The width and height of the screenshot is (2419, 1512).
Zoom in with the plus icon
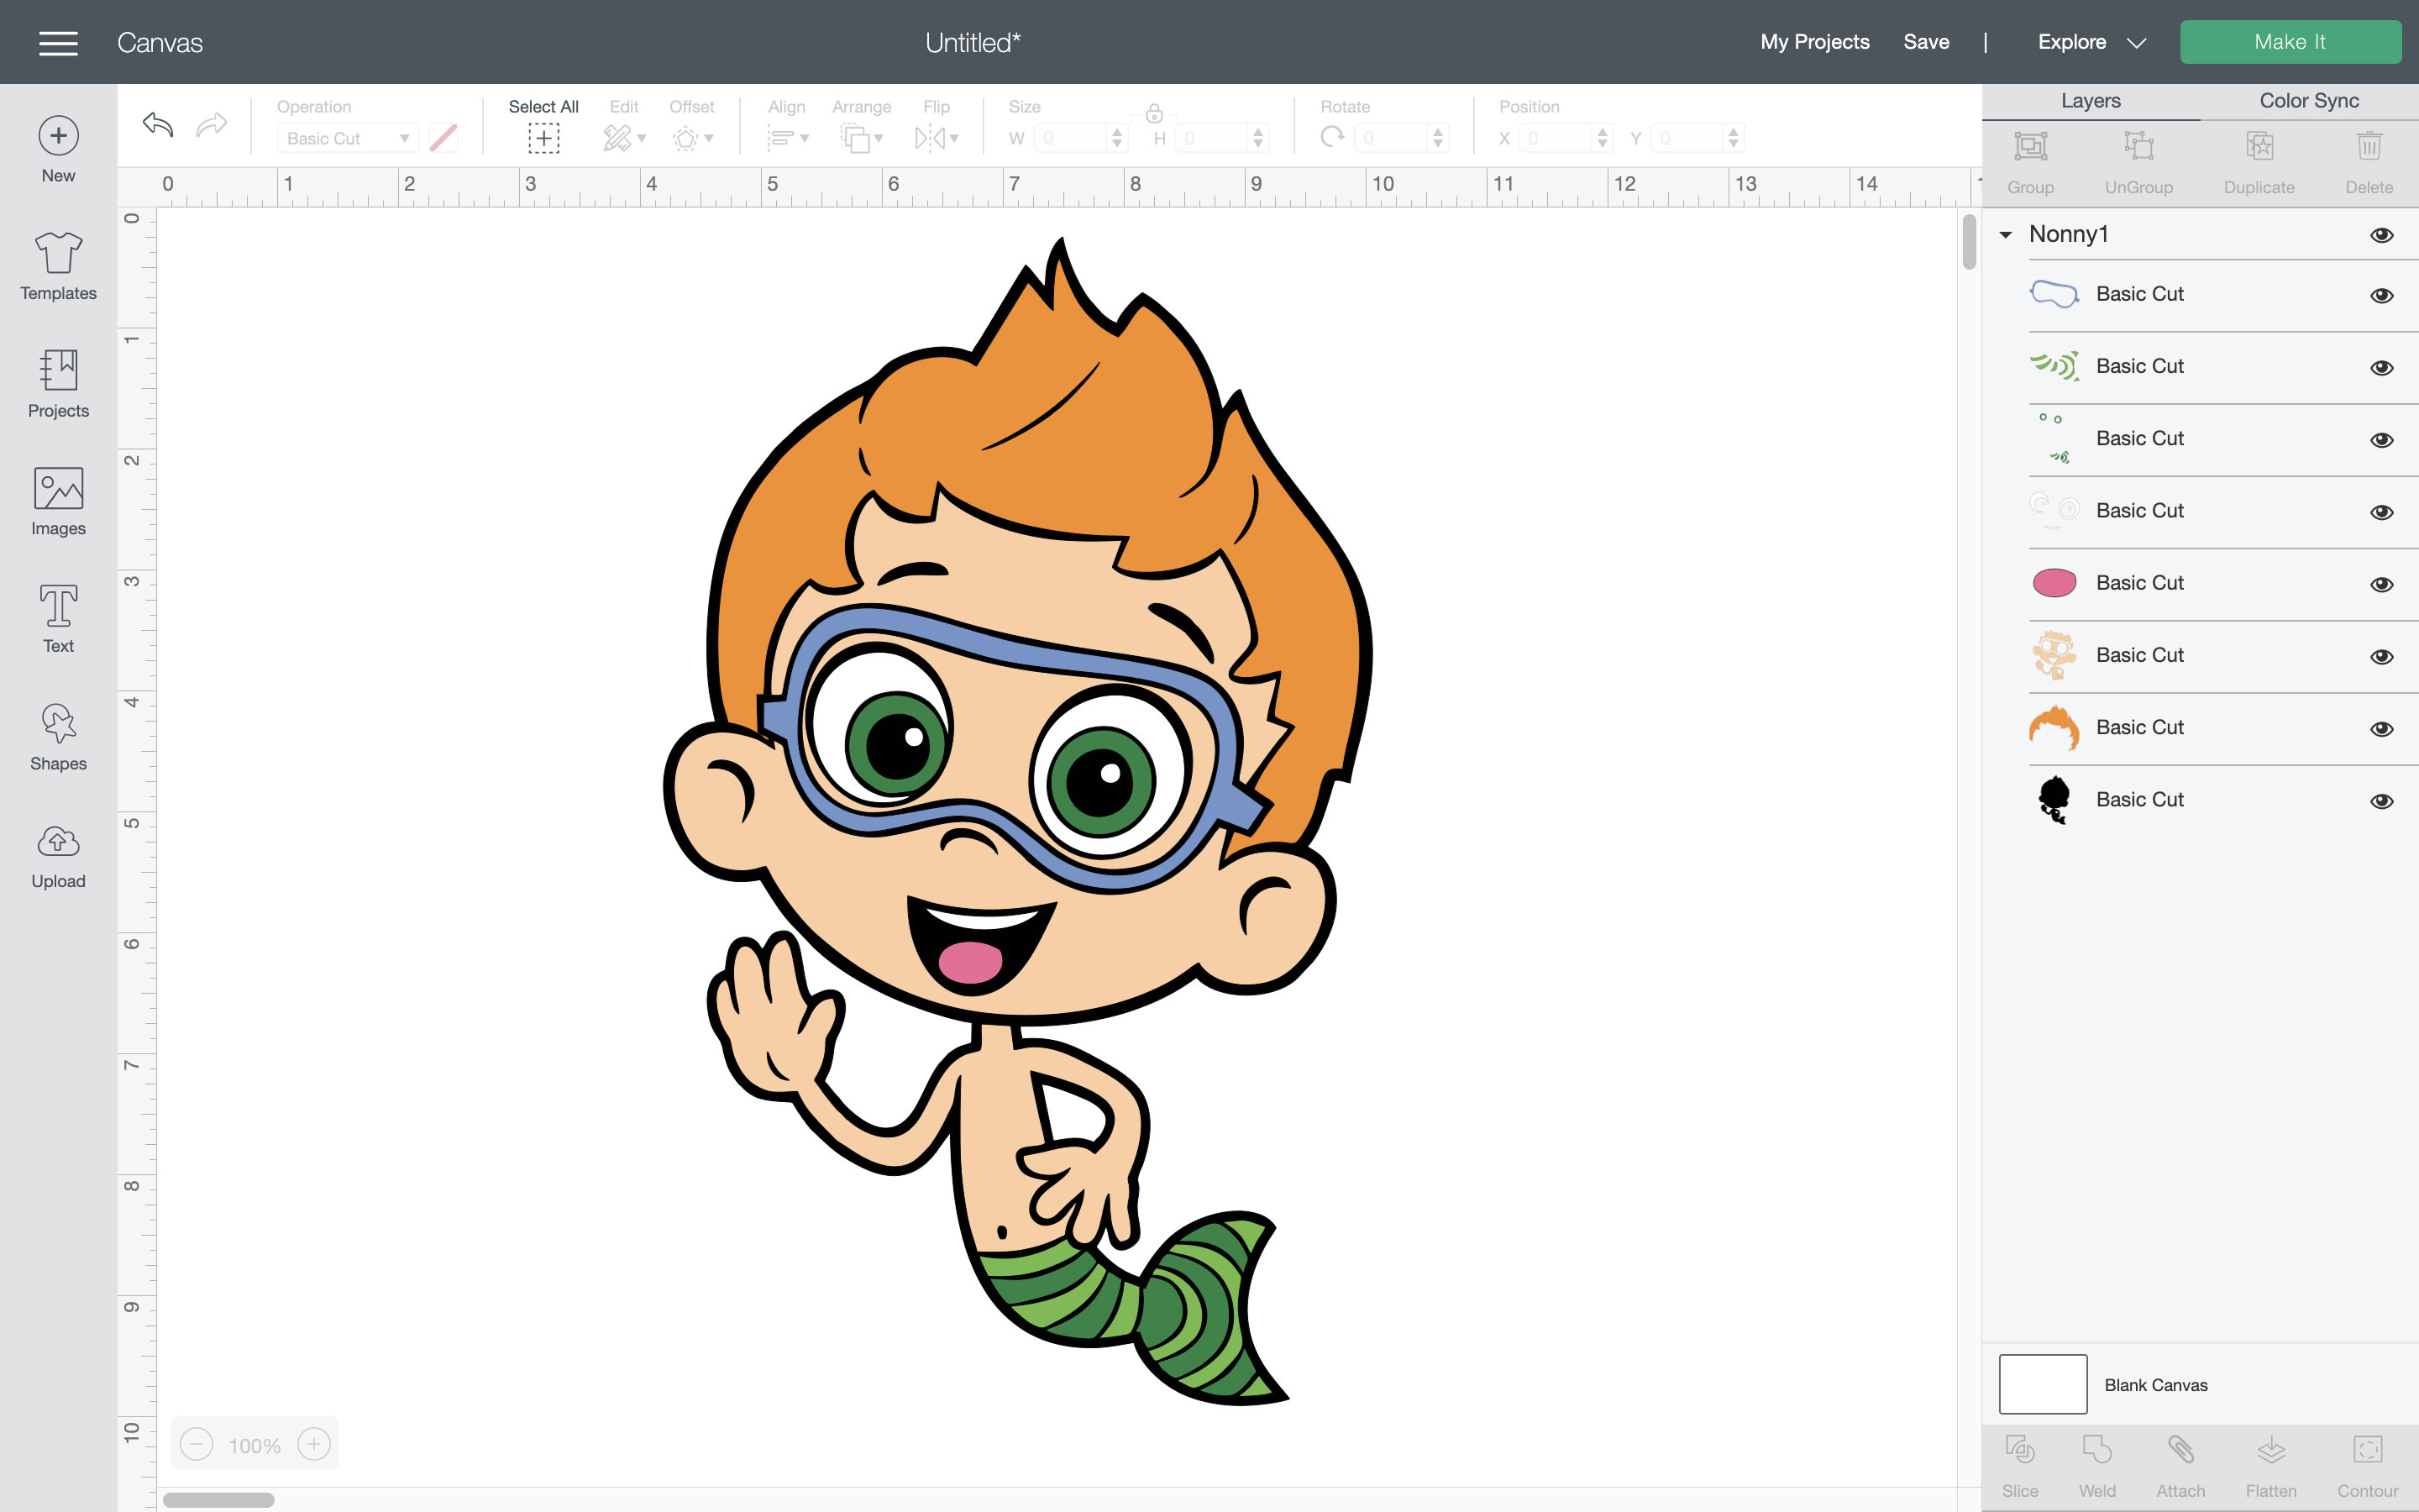pyautogui.click(x=314, y=1444)
